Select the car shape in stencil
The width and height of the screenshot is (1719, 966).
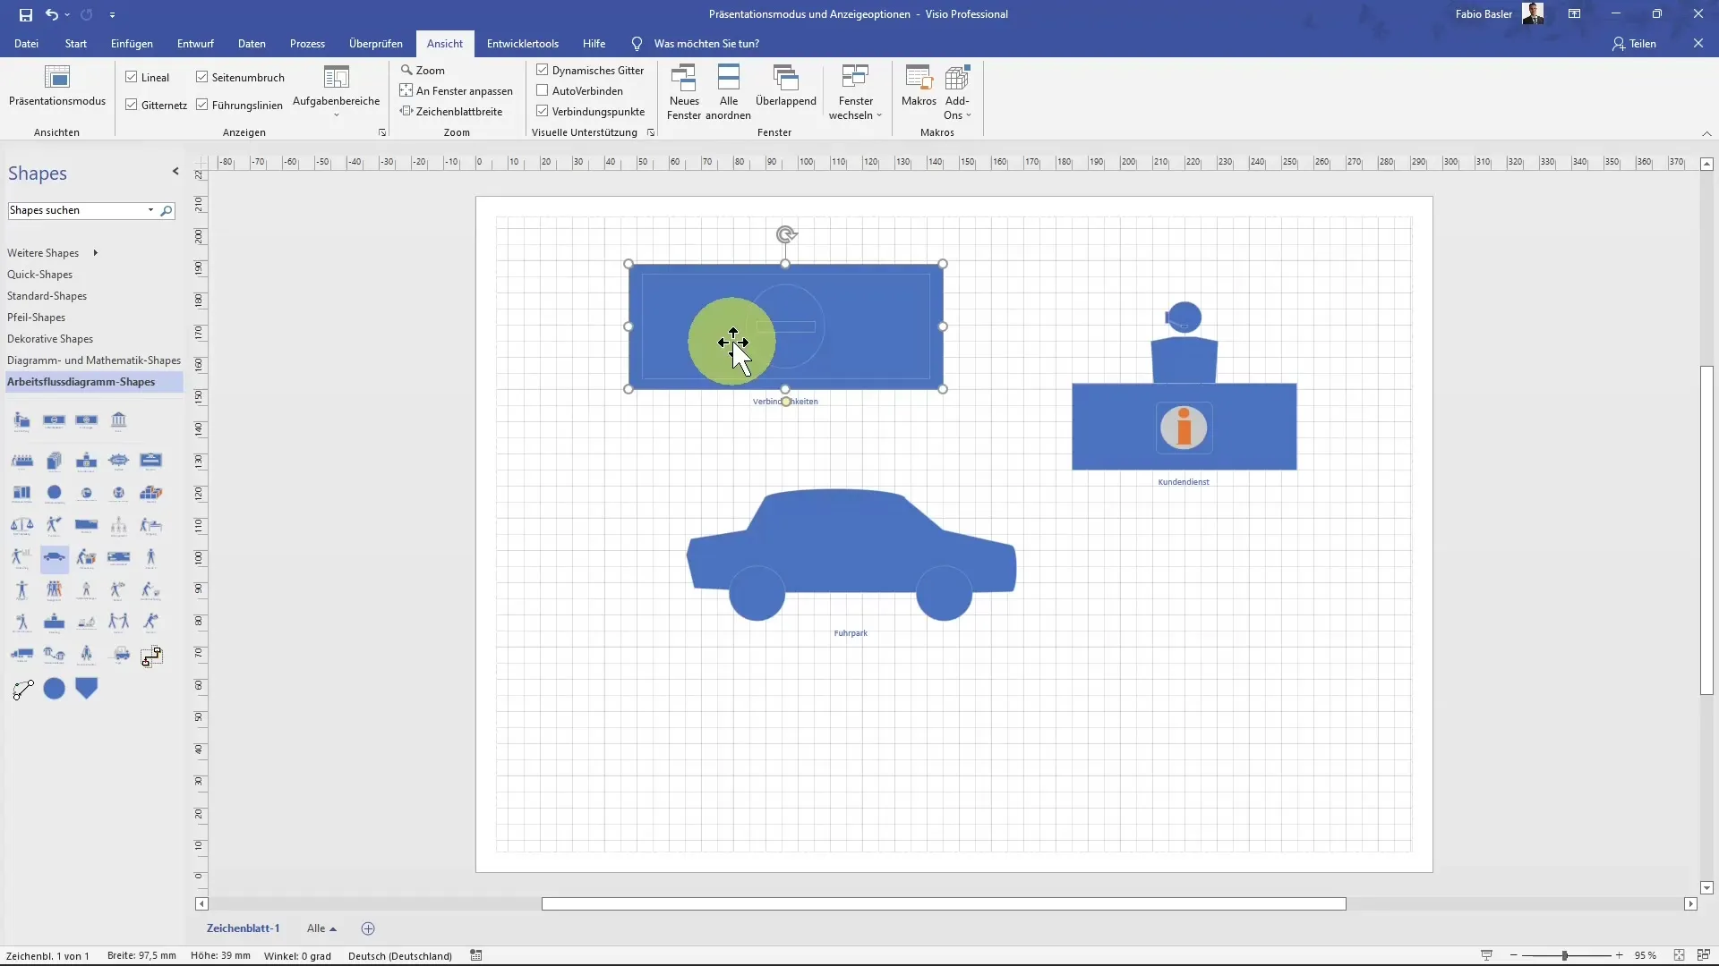[x=55, y=557]
